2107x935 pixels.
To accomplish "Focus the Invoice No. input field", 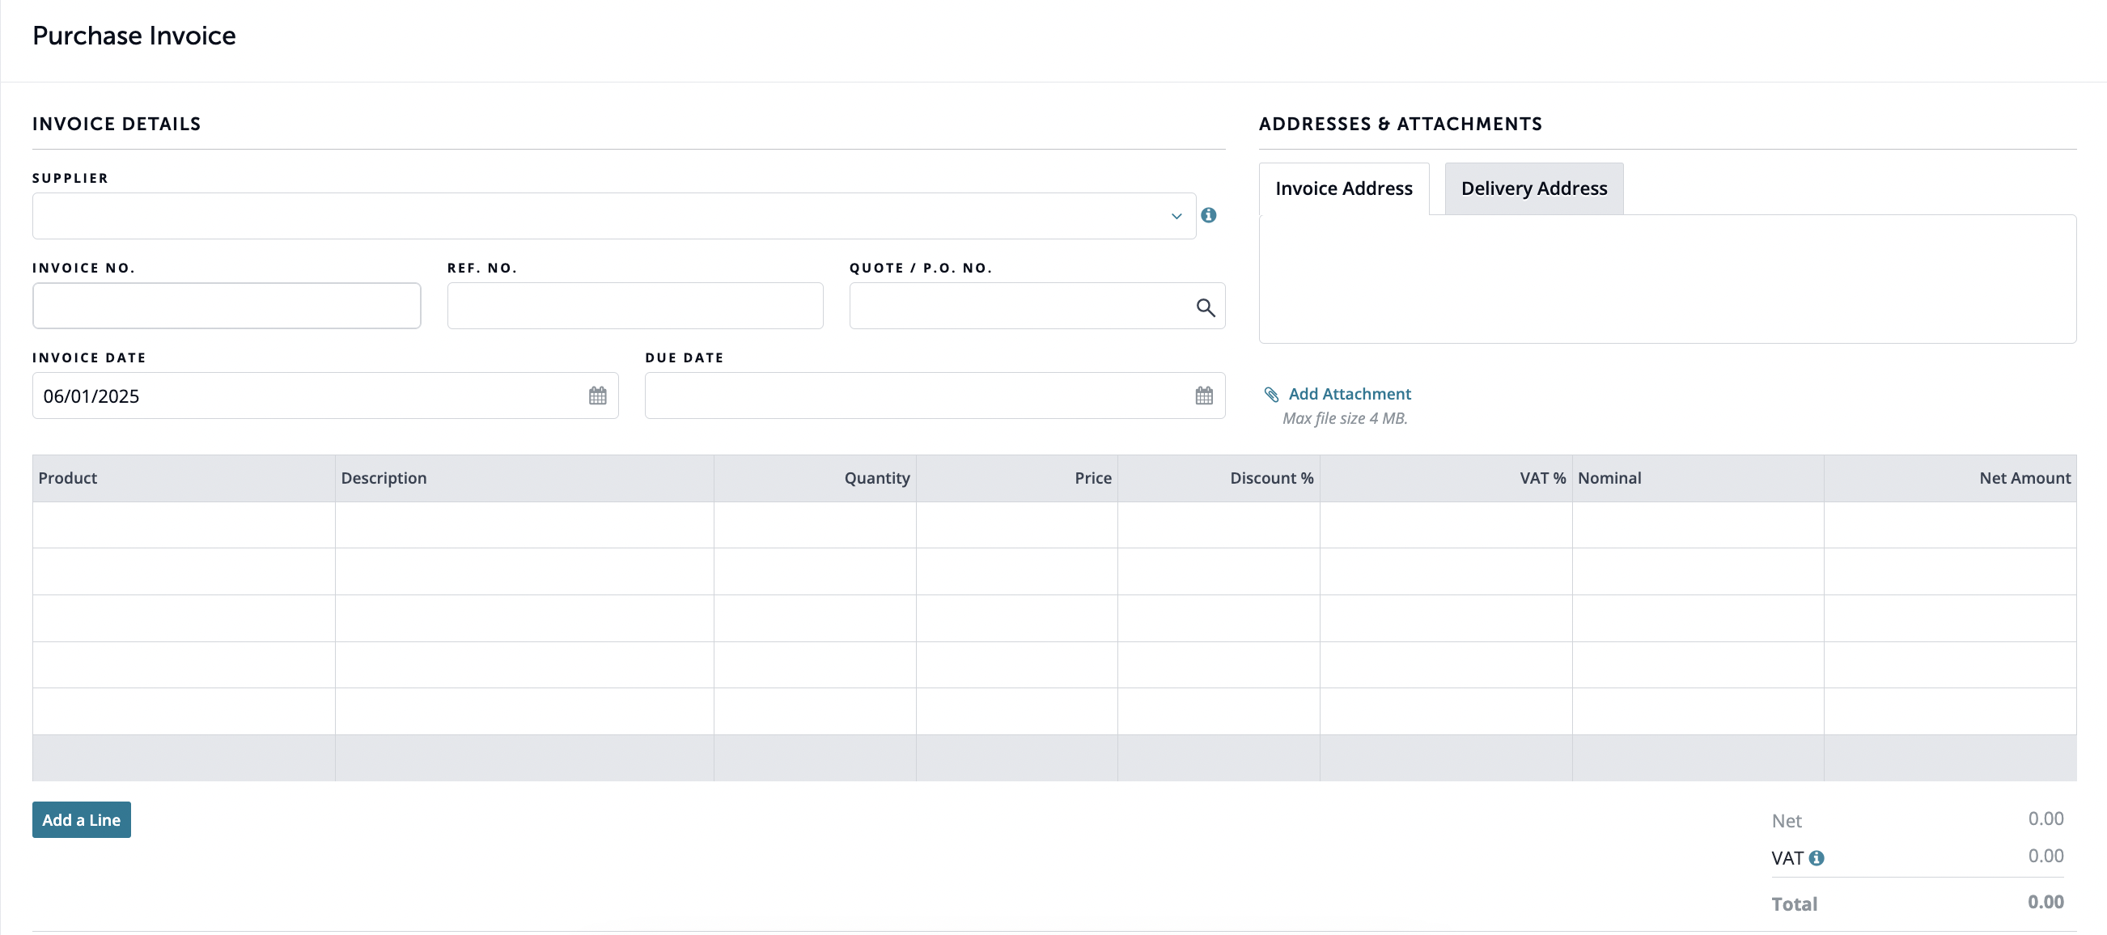I will (x=227, y=306).
